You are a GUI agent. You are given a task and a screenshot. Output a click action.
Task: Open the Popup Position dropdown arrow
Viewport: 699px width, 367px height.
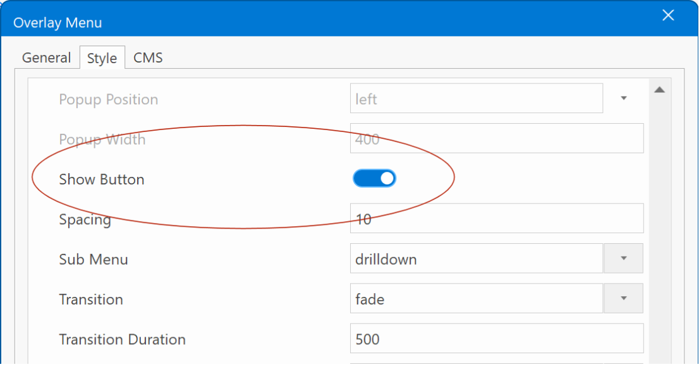[x=623, y=99]
